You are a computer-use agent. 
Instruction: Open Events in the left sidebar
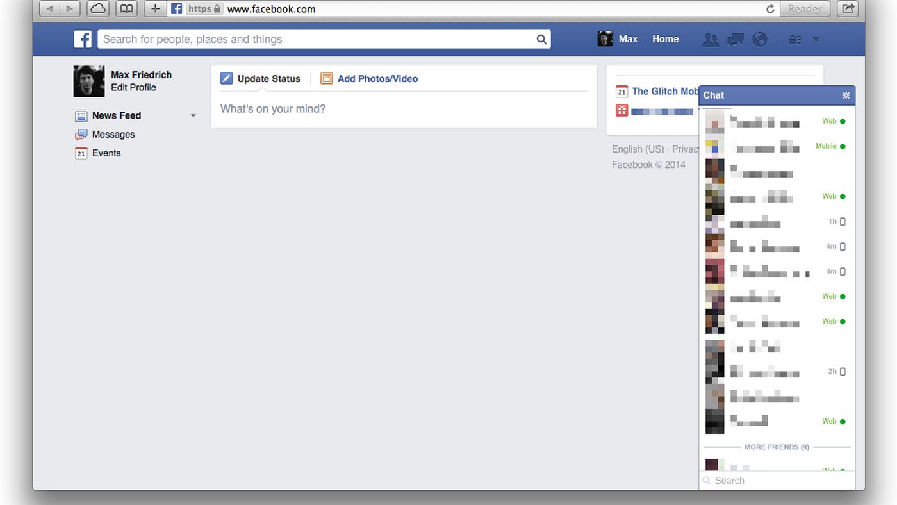106,153
